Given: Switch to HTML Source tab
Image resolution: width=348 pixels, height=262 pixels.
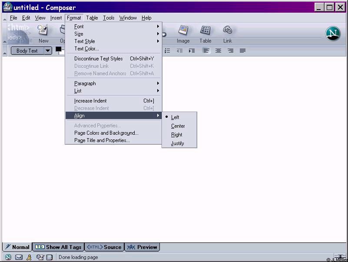Looking at the screenshot, I should [104, 247].
